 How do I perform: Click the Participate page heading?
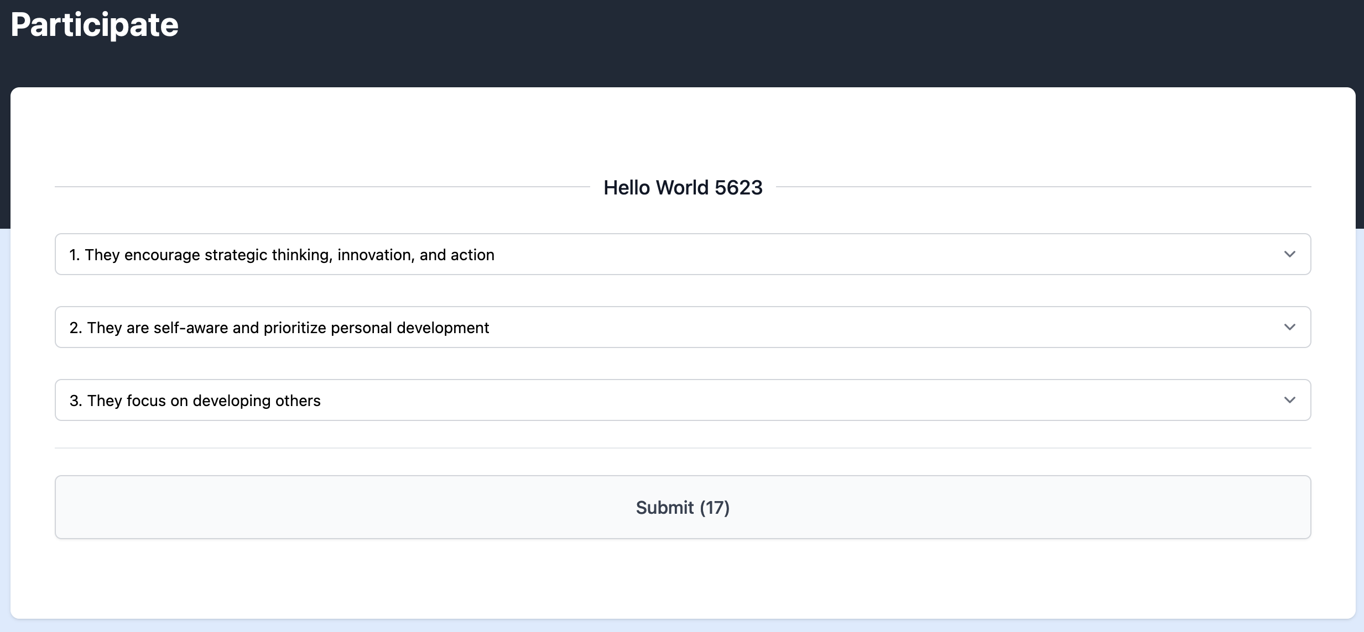95,25
